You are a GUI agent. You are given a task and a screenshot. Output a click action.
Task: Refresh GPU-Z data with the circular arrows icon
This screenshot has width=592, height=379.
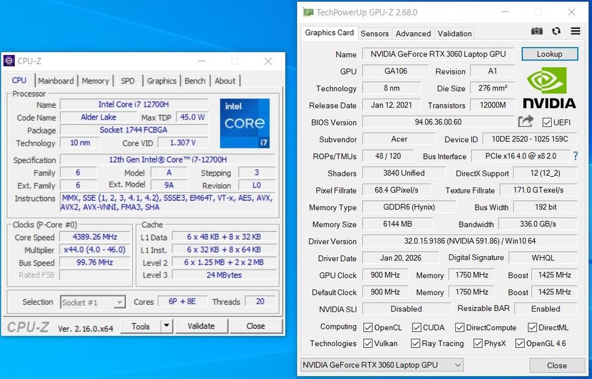coord(556,31)
